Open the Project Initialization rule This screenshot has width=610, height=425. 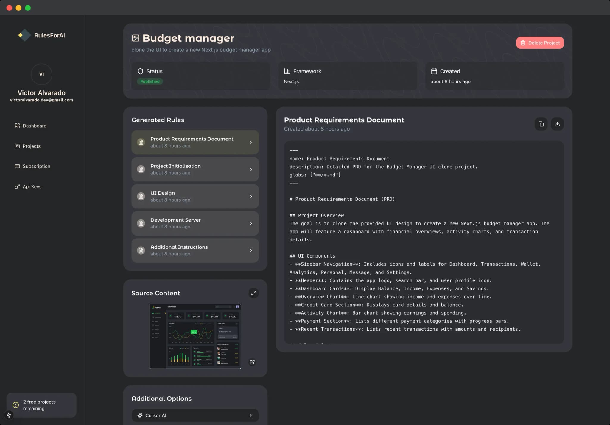tap(195, 169)
